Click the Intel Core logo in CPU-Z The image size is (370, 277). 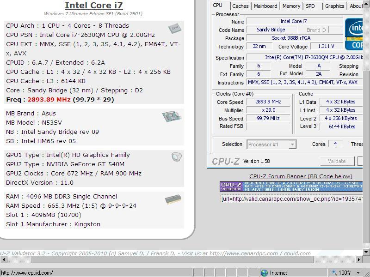point(354,34)
